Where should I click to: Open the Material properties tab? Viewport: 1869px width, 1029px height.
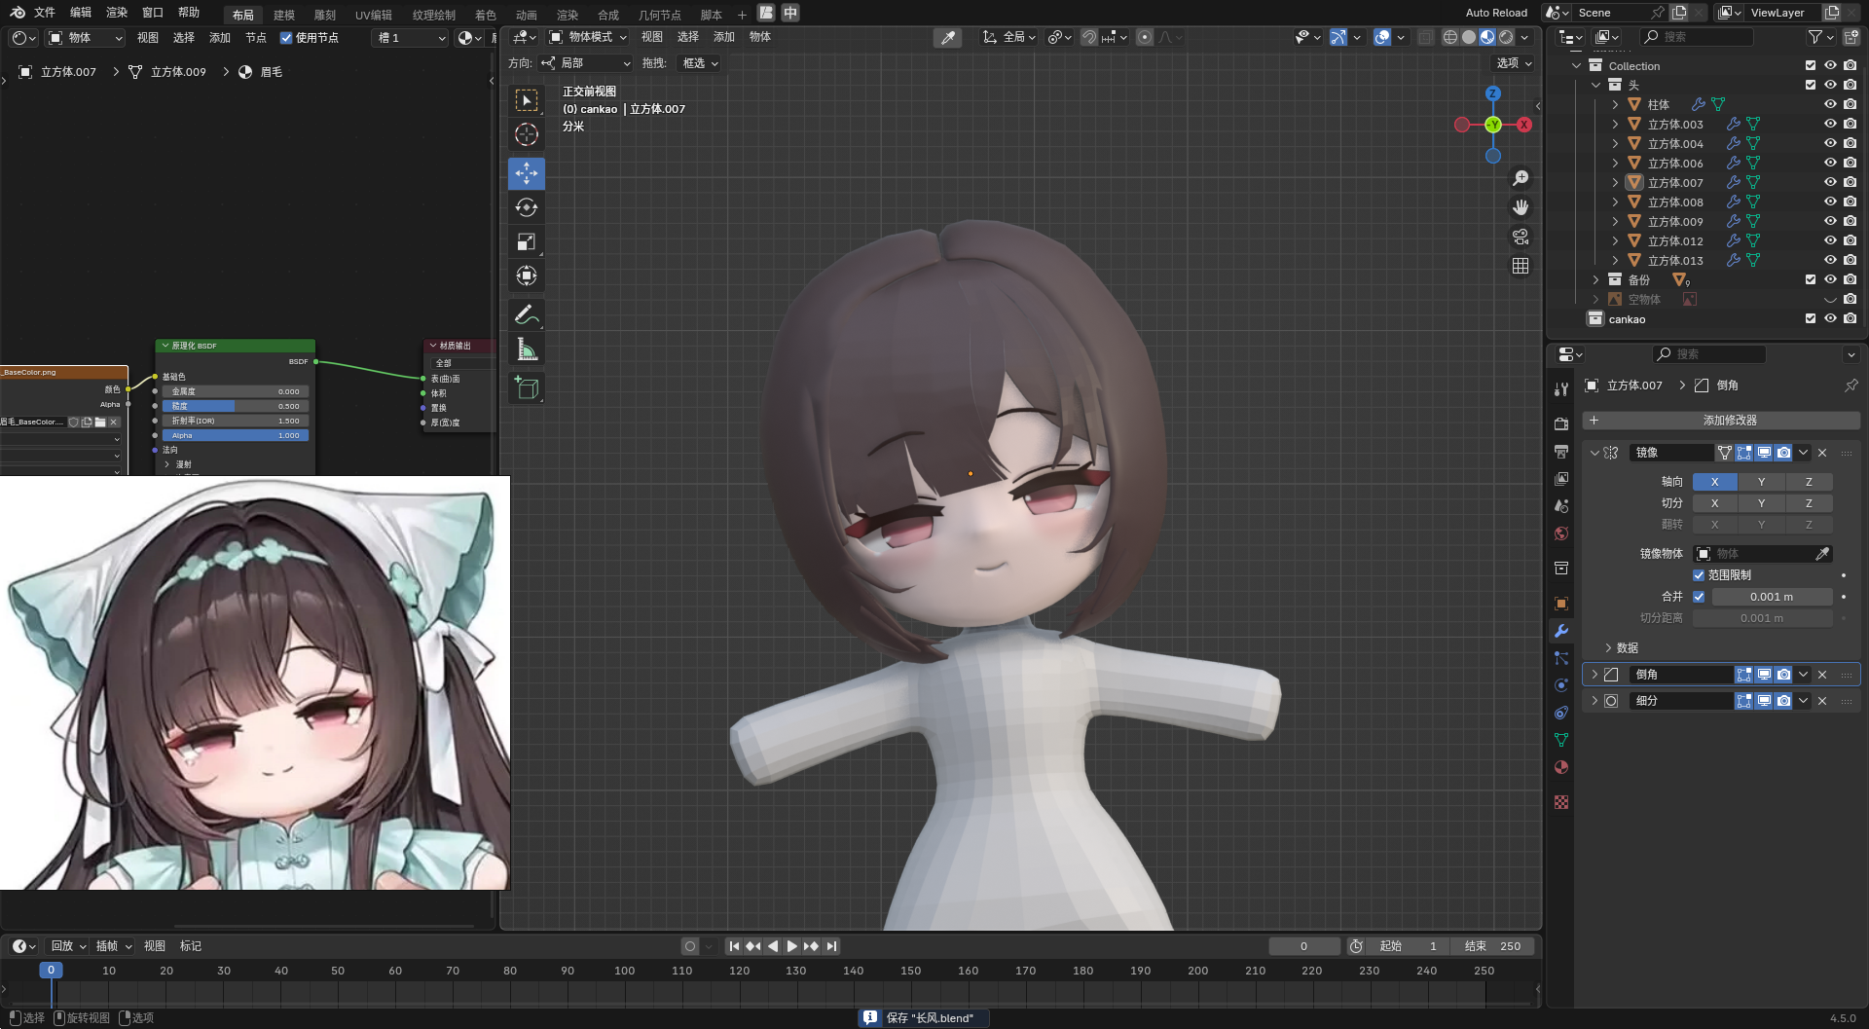[x=1561, y=767]
